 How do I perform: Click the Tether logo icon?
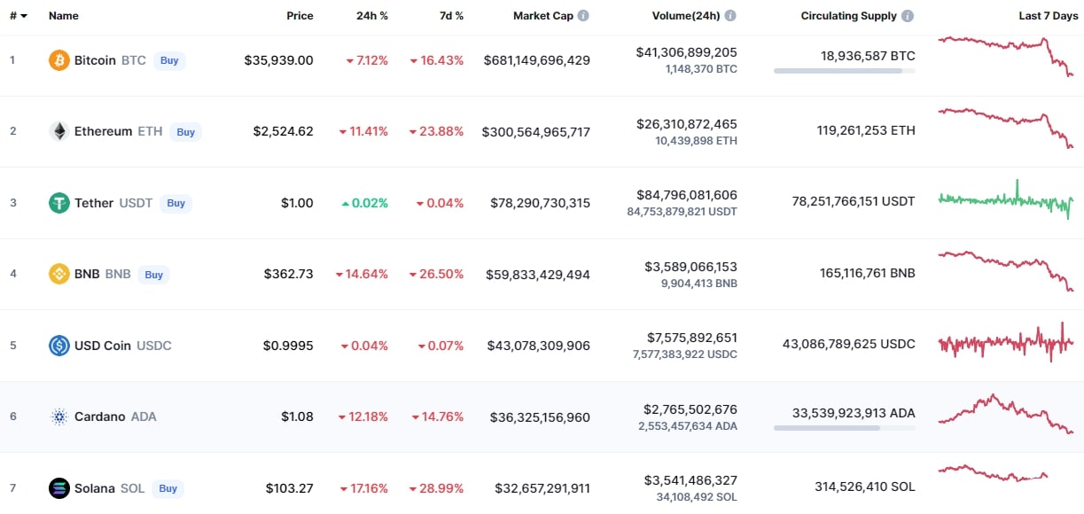[x=59, y=203]
